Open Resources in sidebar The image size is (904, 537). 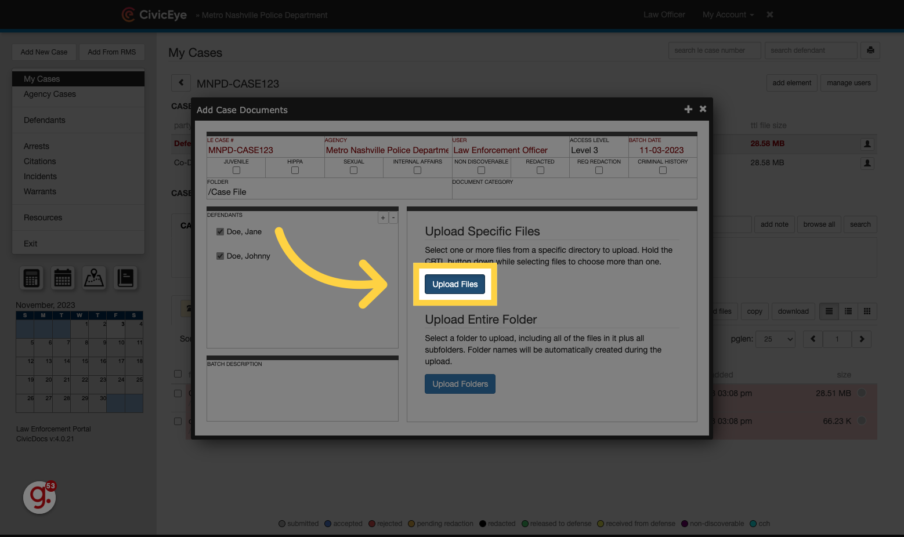pyautogui.click(x=78, y=217)
